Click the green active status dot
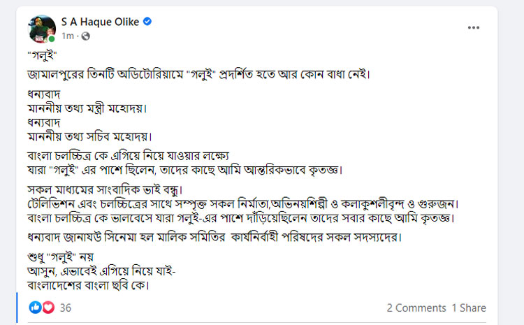 coord(51,38)
